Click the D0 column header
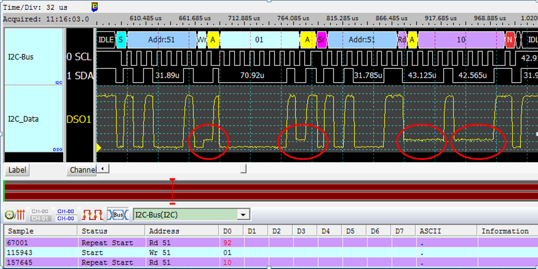Image resolution: width=538 pixels, height=269 pixels. point(231,231)
